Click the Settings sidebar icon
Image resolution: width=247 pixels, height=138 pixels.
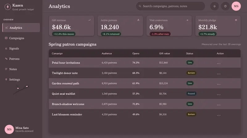click(6, 79)
